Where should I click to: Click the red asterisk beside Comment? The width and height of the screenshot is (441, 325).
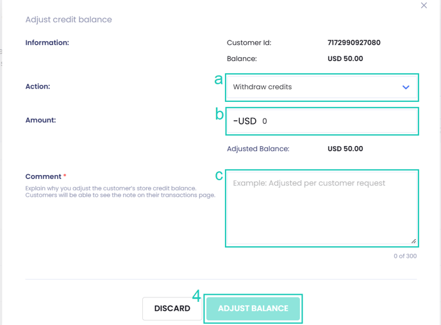coord(65,176)
